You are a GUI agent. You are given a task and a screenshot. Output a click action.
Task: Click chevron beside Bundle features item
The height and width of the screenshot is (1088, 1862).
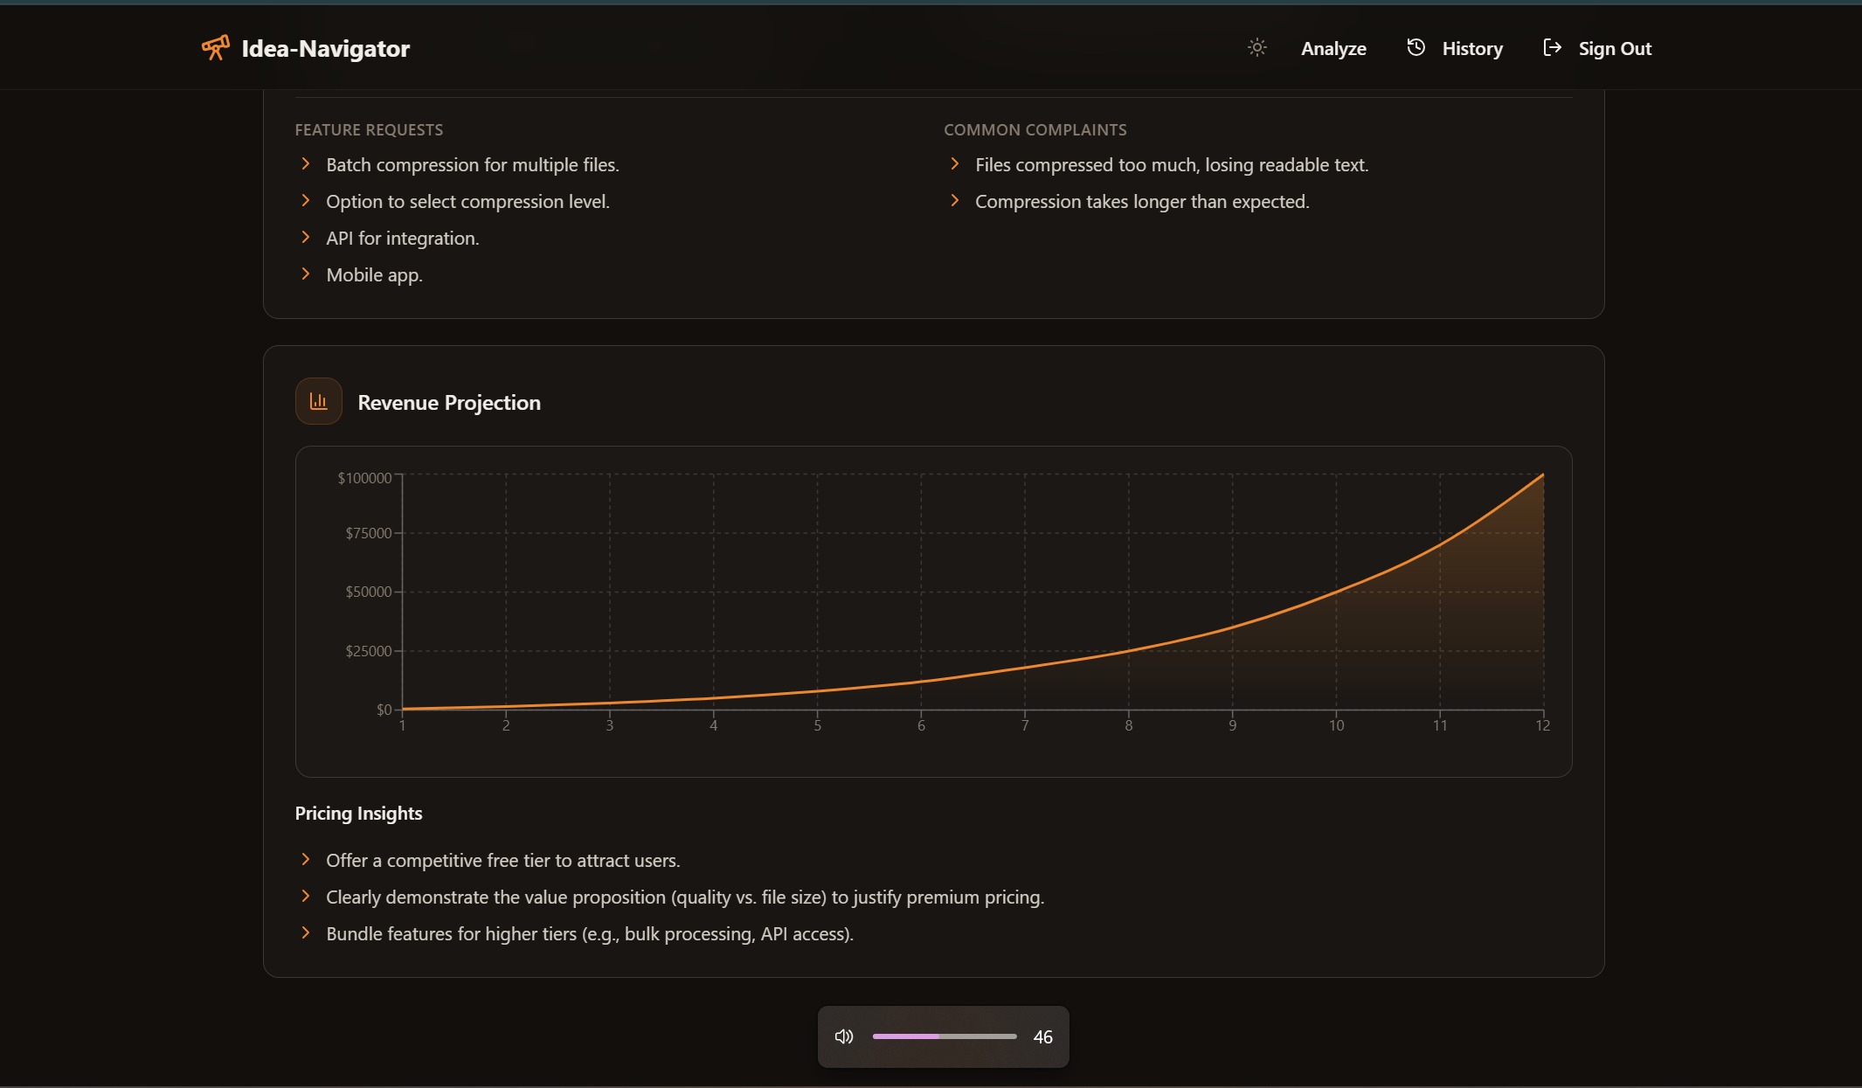(x=306, y=932)
